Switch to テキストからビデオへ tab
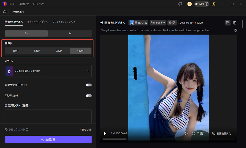This screenshot has width=246, height=148. pyautogui.click(x=37, y=22)
